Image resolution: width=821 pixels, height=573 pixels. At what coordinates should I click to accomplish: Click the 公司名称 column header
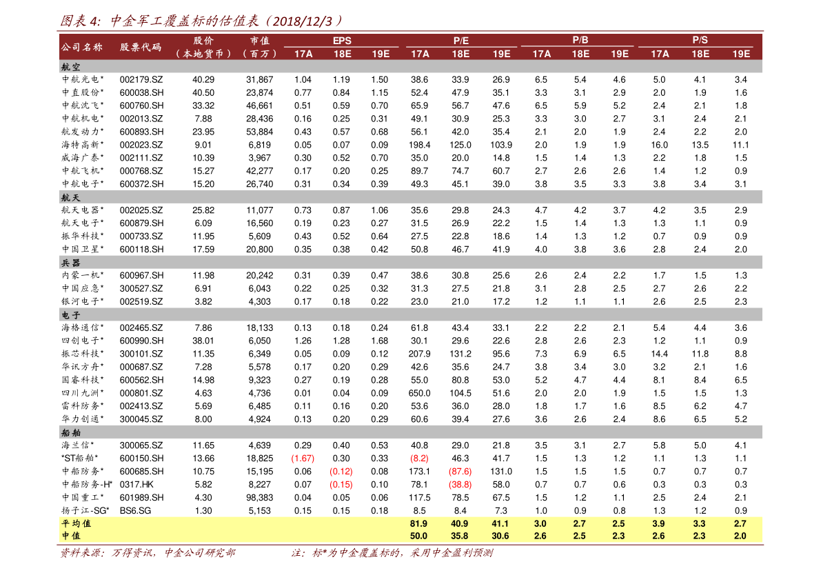pos(81,47)
